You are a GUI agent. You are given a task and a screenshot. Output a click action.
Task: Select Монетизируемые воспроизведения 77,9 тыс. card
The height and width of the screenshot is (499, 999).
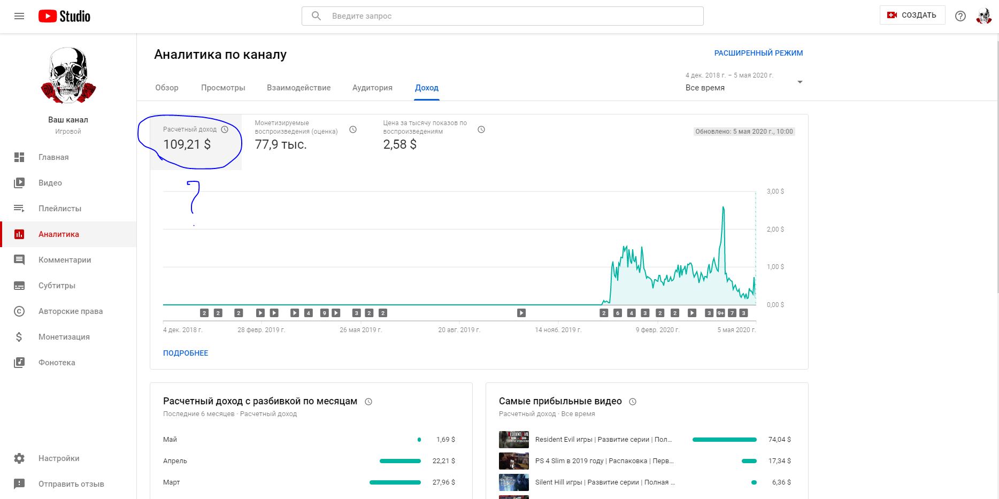click(x=306, y=142)
